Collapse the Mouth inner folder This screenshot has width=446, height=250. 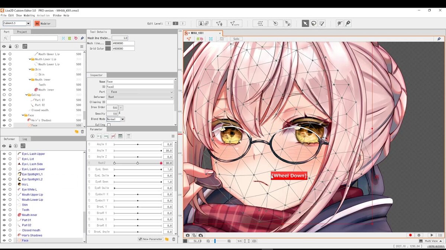coord(30,80)
